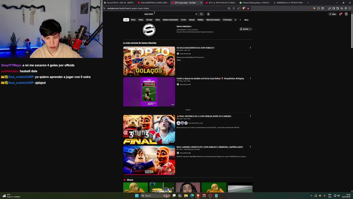Switch to ARGENMOD on X tab

pos(288,3)
